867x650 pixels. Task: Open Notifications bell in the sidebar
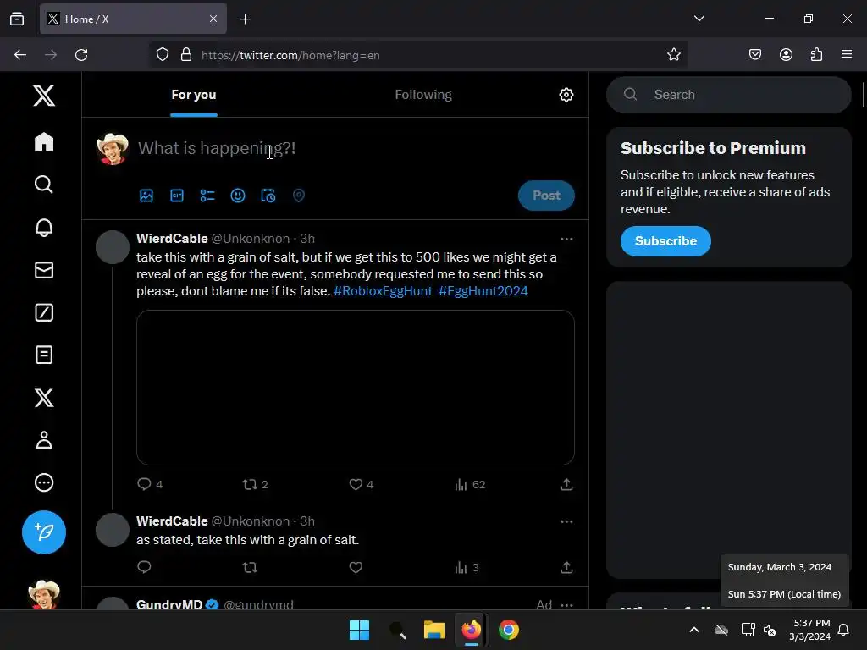tap(44, 227)
